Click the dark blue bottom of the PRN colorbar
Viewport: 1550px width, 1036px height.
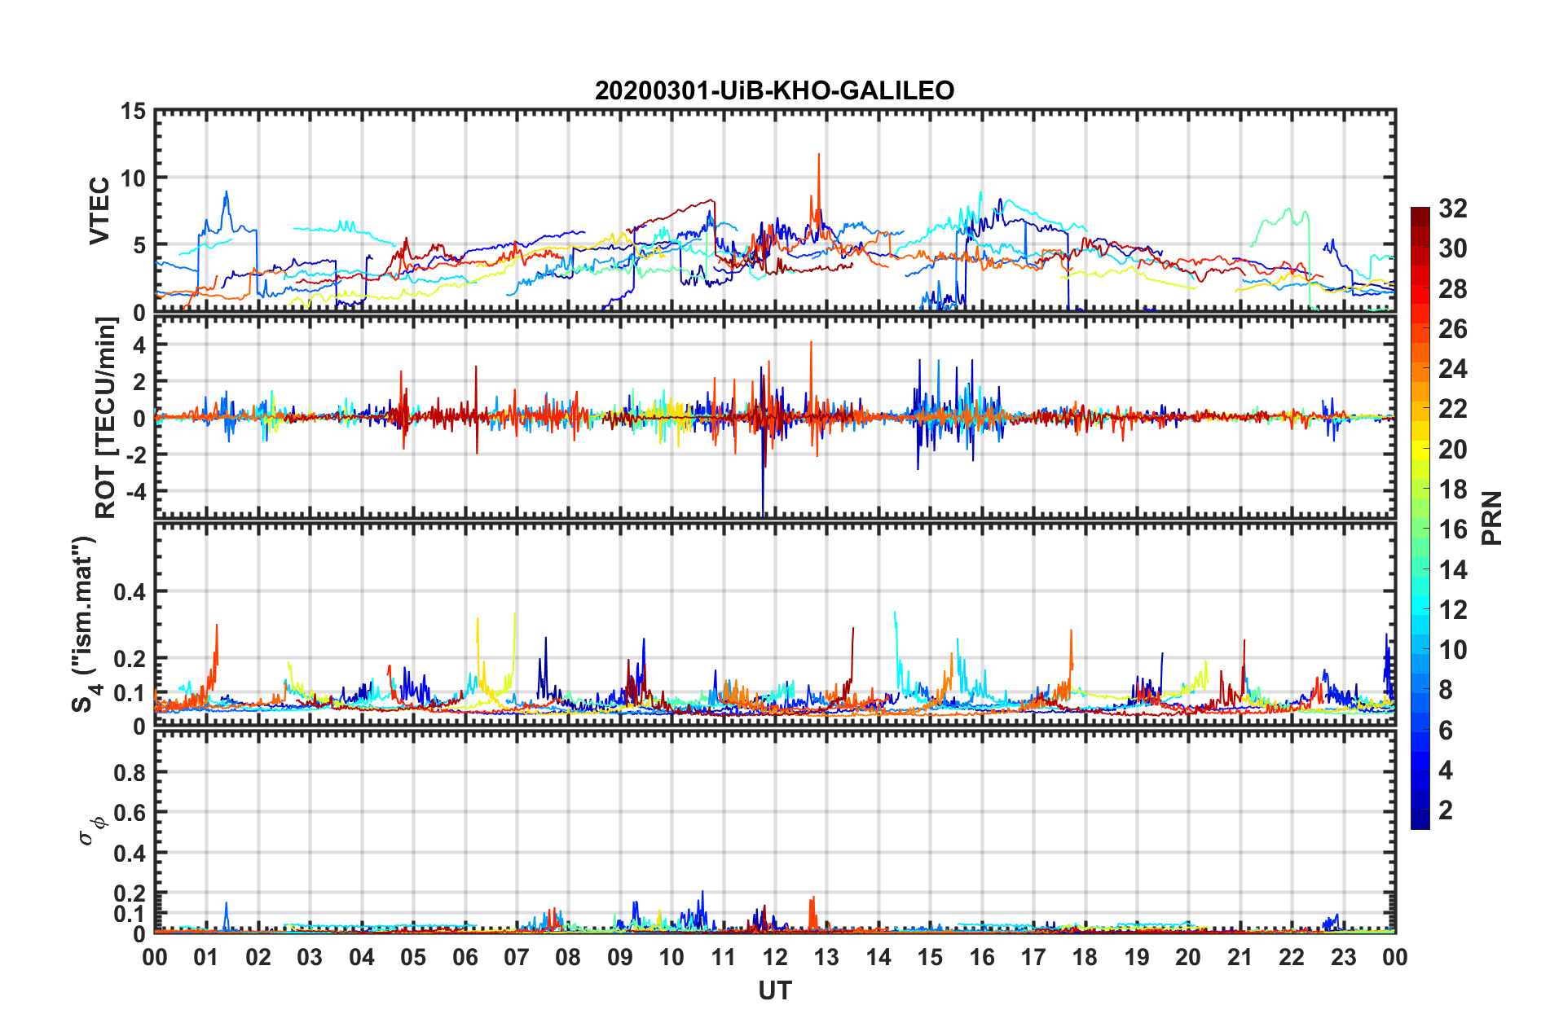(x=1420, y=819)
